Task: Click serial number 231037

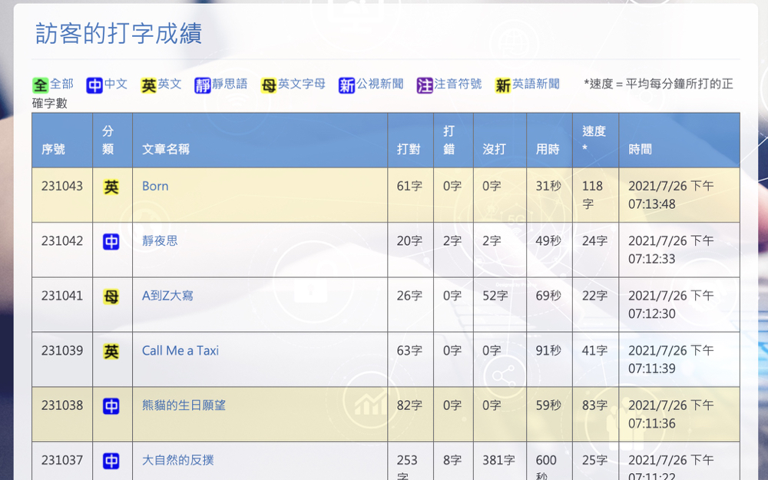Action: tap(62, 460)
